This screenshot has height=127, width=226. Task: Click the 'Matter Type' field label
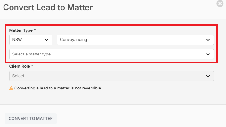(x=21, y=30)
